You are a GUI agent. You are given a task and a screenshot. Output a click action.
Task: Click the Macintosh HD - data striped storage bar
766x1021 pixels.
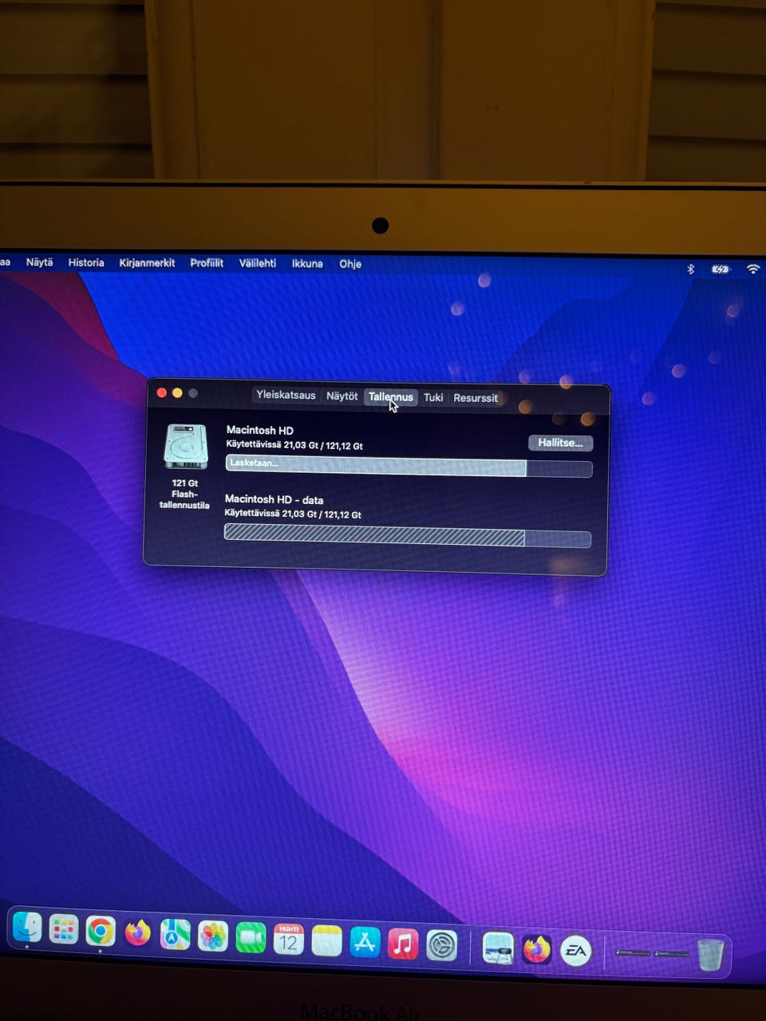(x=408, y=536)
